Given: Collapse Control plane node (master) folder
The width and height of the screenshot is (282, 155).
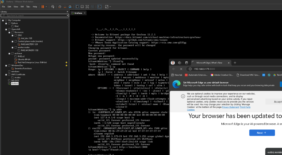Looking at the screenshot, I should 13,41.
